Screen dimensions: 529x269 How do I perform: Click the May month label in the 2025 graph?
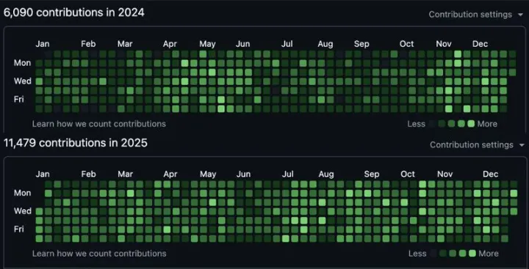208,174
